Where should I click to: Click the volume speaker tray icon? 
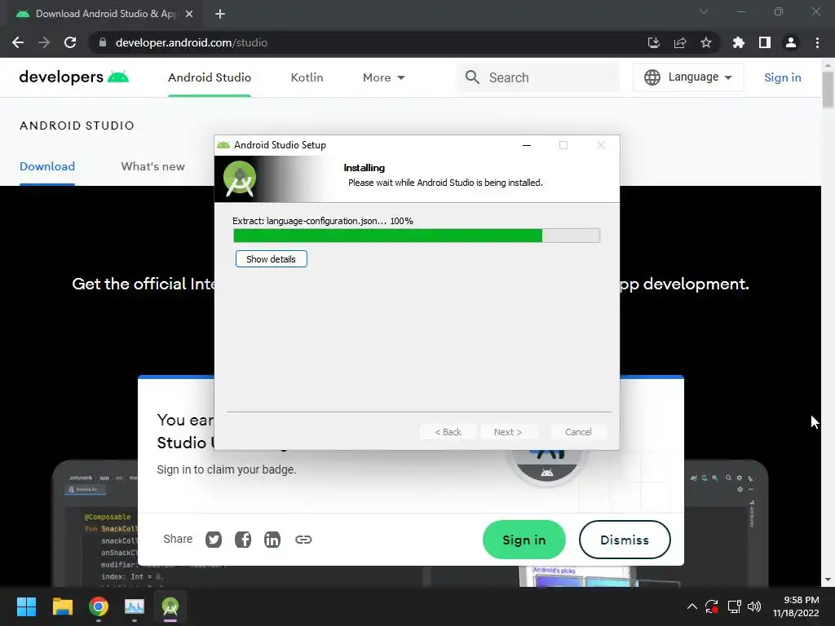point(754,606)
